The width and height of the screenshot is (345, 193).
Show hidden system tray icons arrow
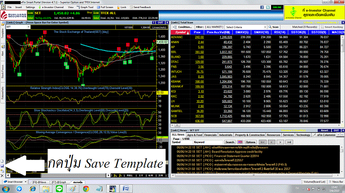[x=303, y=189]
